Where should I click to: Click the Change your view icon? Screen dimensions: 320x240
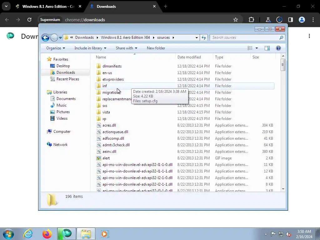(x=250, y=48)
